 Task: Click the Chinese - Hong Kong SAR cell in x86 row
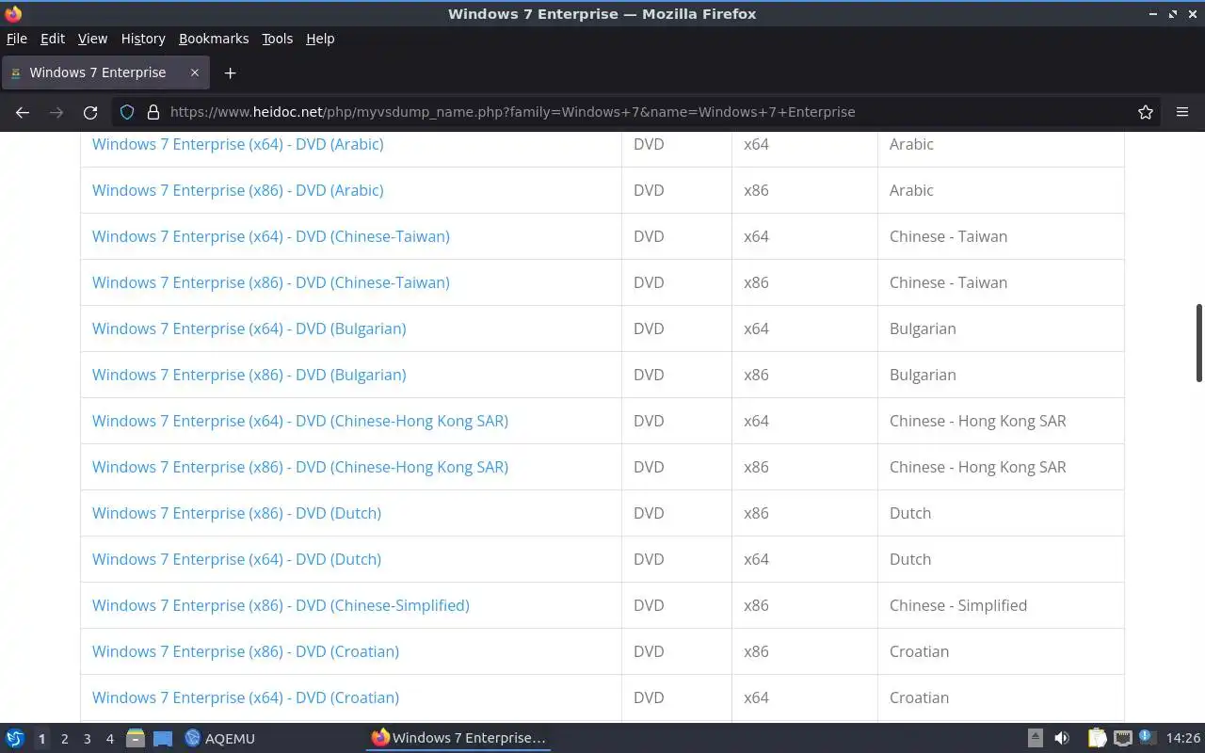tap(1001, 467)
